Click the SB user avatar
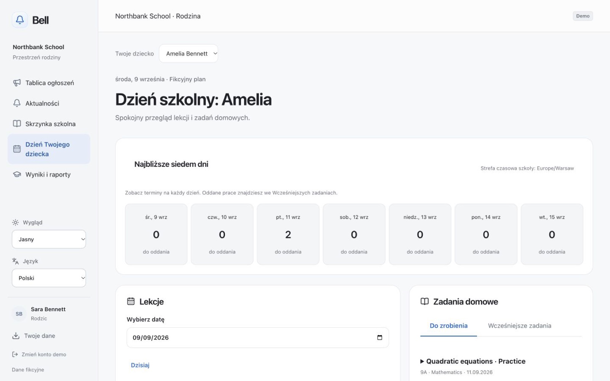The width and height of the screenshot is (610, 381). pos(19,314)
